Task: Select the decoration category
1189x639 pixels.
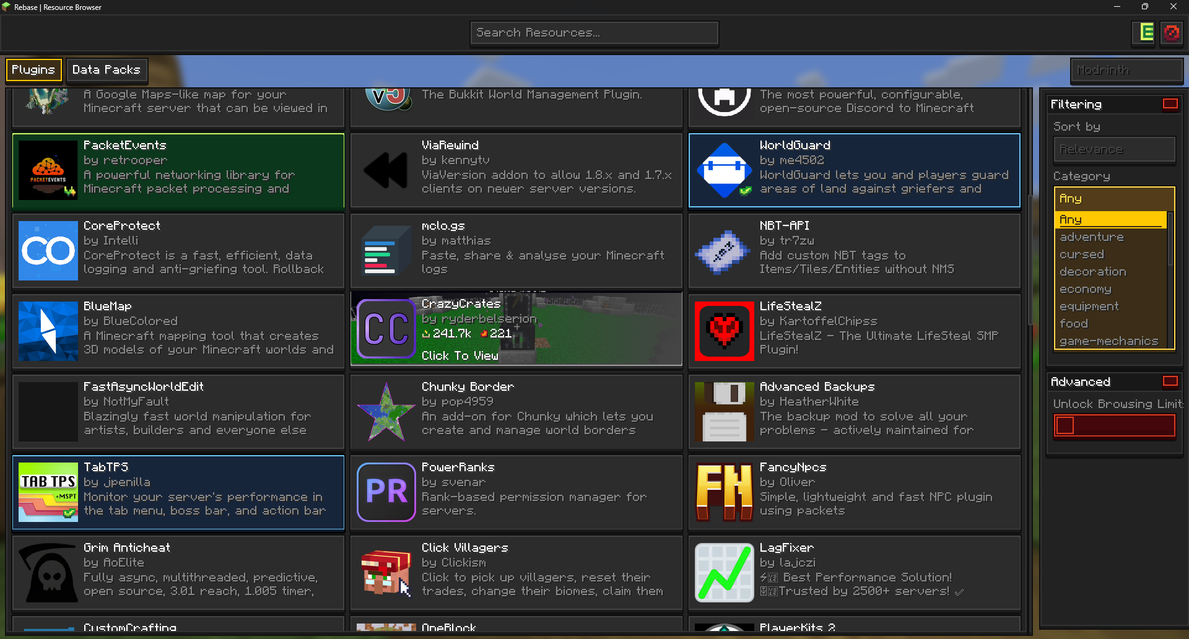Action: coord(1110,272)
